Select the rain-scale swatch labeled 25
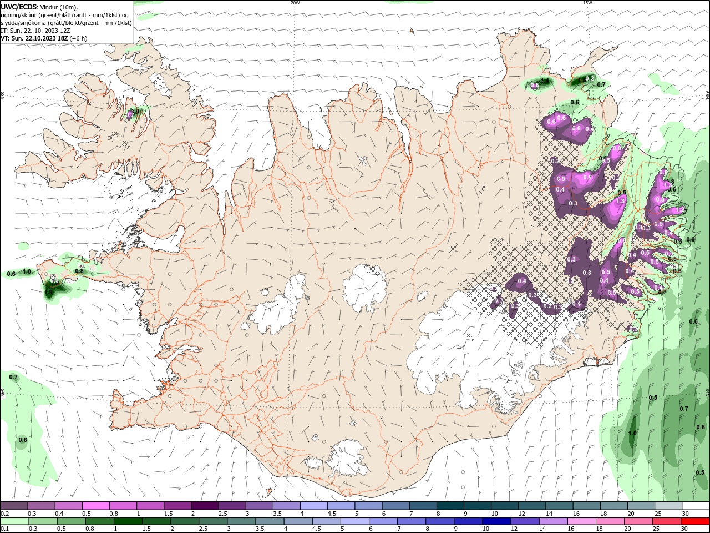710x533 pixels. click(x=666, y=521)
